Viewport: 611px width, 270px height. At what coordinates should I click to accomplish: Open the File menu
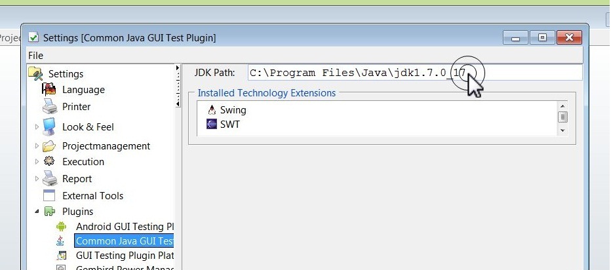point(35,56)
